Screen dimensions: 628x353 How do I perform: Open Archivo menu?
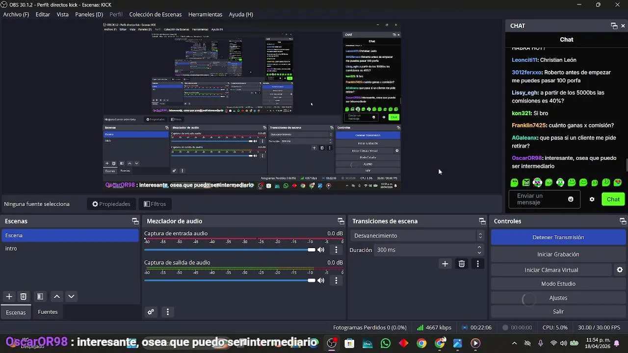tap(16, 14)
